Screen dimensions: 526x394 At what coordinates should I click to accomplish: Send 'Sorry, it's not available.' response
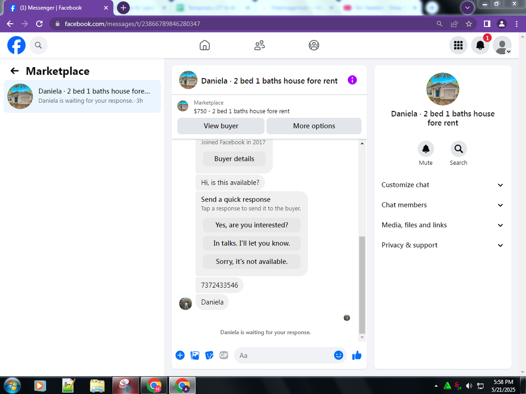[252, 261]
